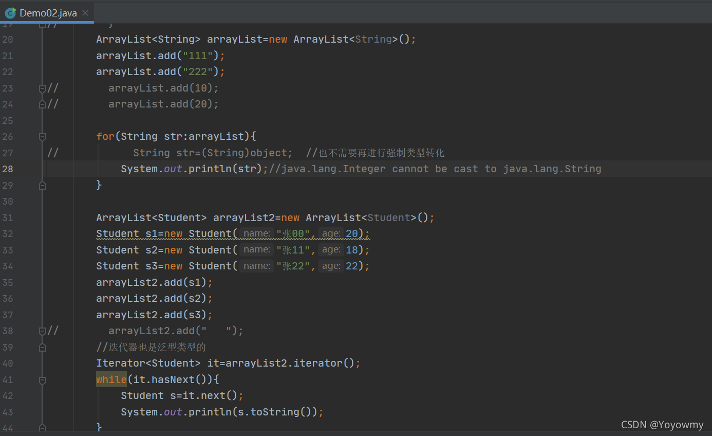Collapse the fold marker on line 24

coord(43,104)
